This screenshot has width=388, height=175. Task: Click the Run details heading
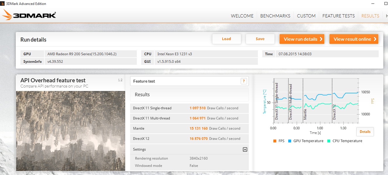pos(33,40)
